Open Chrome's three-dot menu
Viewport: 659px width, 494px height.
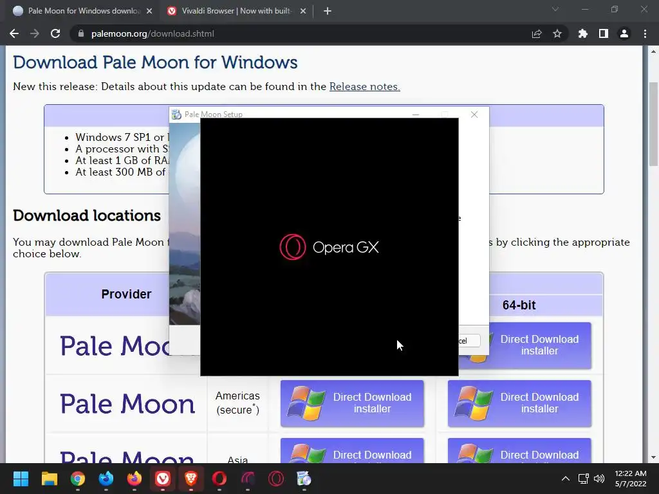[645, 33]
